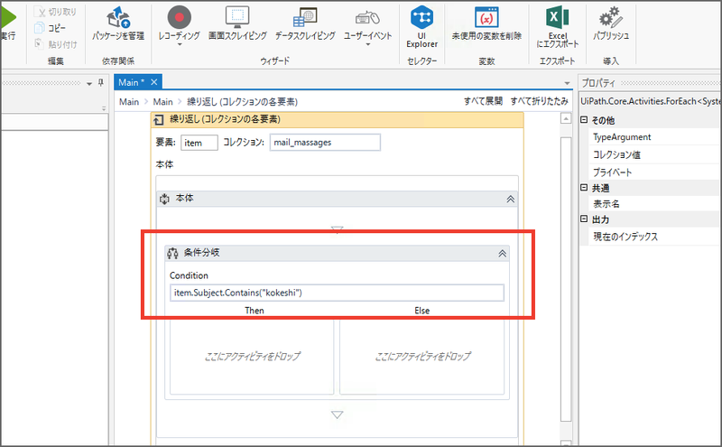This screenshot has width=722, height=447.
Task: Click Expand All (すべて展開)
Action: click(x=483, y=101)
